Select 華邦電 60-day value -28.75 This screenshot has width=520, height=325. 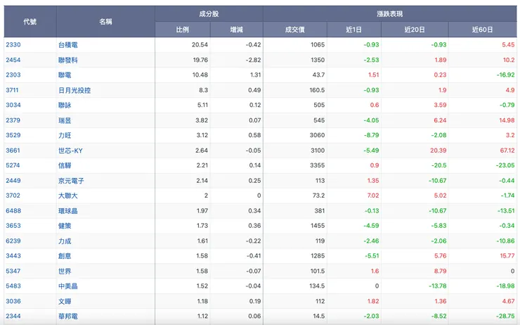pyautogui.click(x=505, y=317)
